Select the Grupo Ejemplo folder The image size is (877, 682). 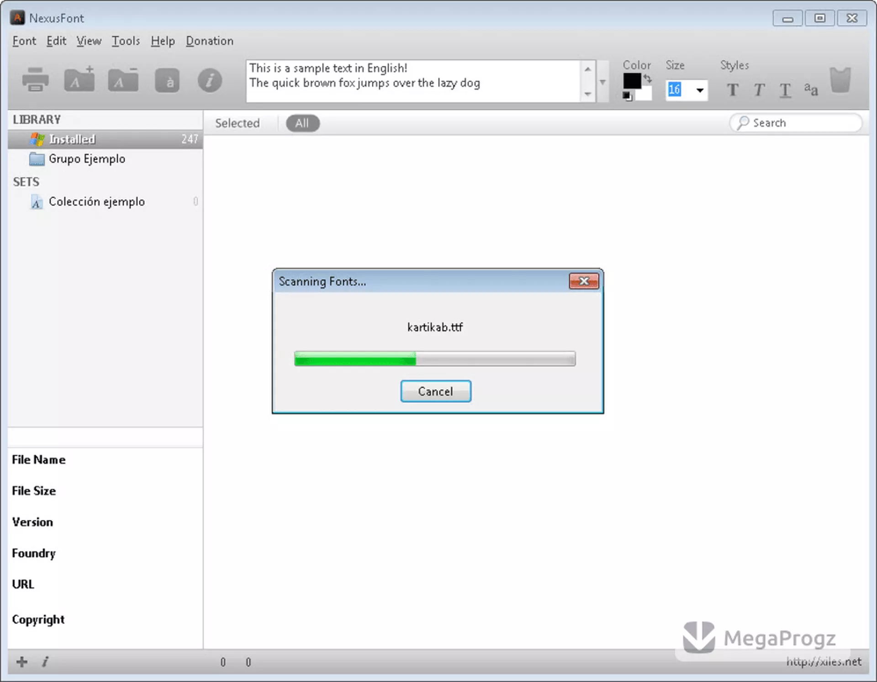pyautogui.click(x=105, y=159)
